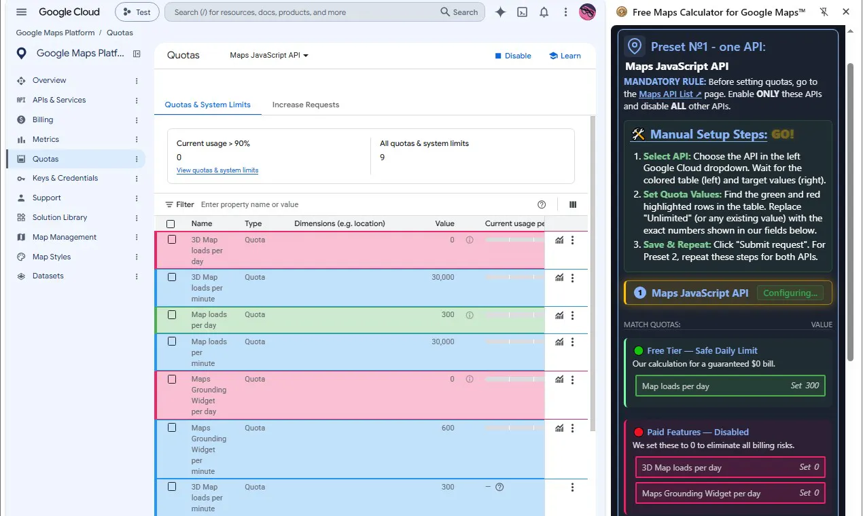The height and width of the screenshot is (516, 863).
Task: Open the more menu beside Billing
Action: click(137, 120)
